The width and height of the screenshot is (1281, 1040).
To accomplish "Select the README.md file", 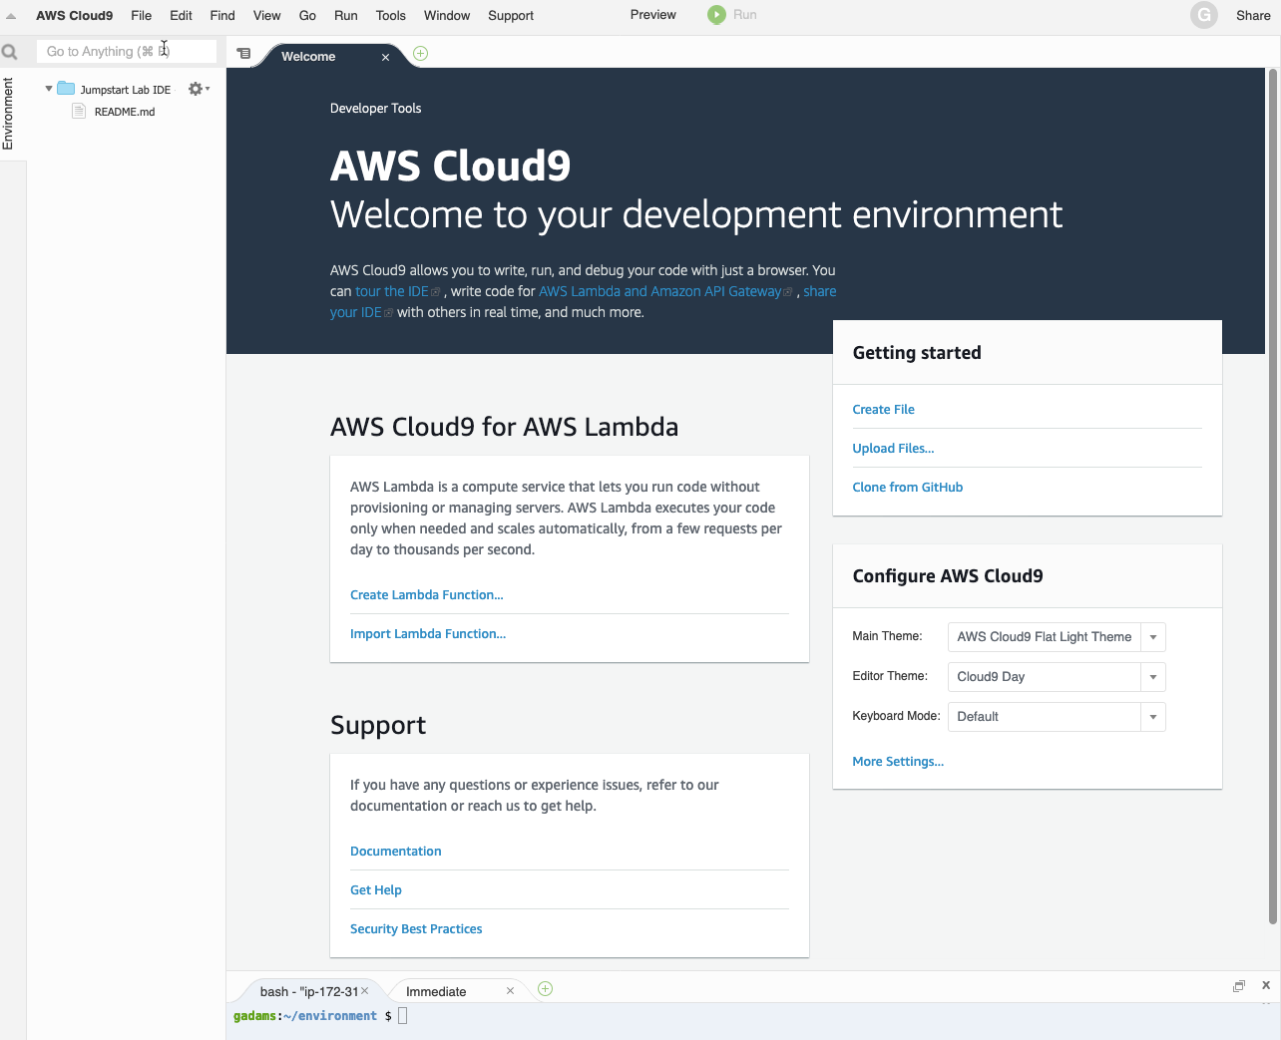I will tap(125, 112).
